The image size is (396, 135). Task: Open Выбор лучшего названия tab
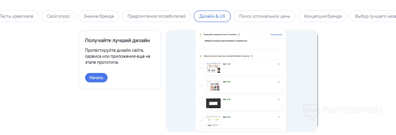(373, 16)
